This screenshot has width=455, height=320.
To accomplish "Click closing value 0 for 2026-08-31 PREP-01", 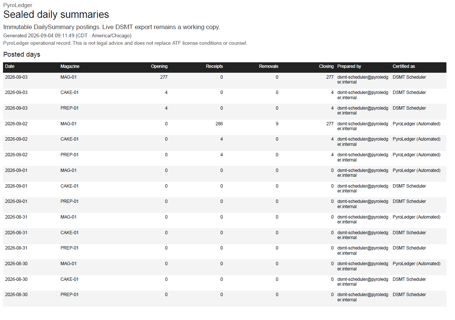I will [332, 248].
